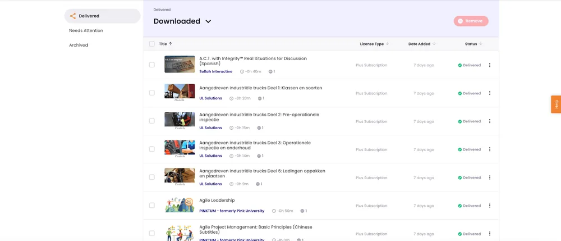Image resolution: width=561 pixels, height=241 pixels.
Task: Check the Agile Project Management row checkbox
Action: pos(152,234)
